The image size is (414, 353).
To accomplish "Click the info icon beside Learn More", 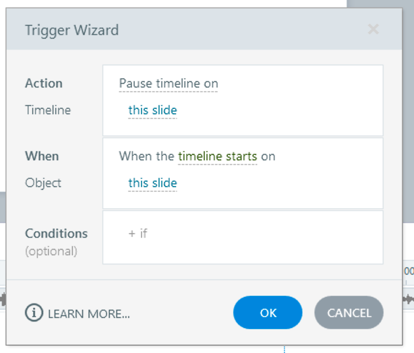I will [33, 313].
